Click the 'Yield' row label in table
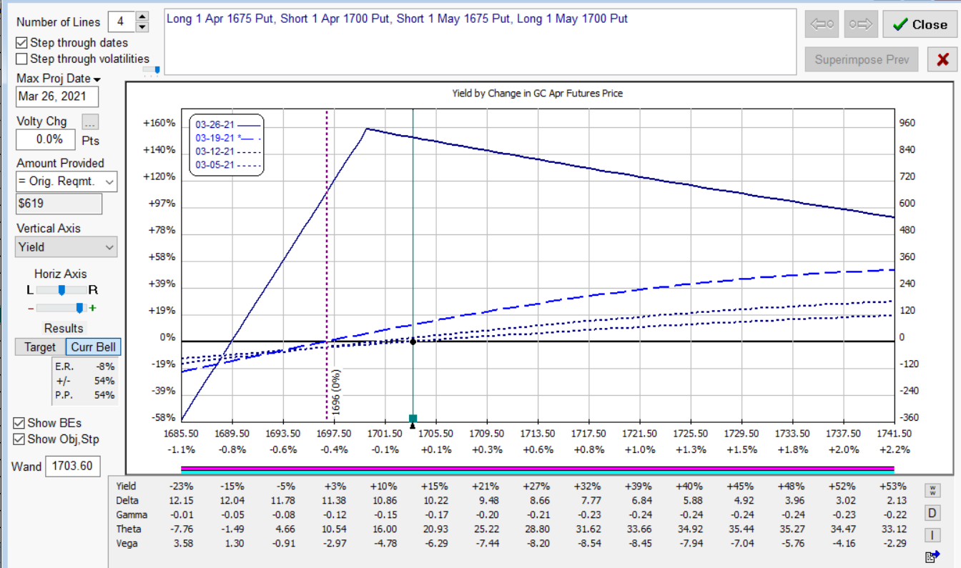This screenshot has height=568, width=961. click(x=127, y=486)
